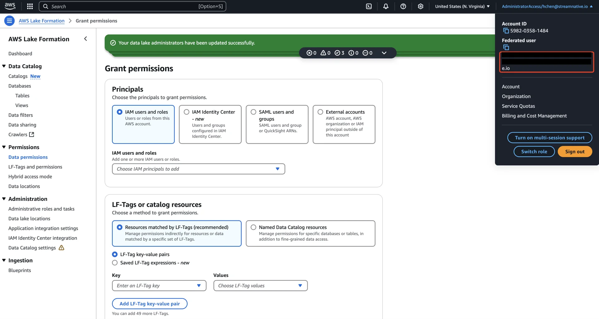Screen dimensions: 599x319
Task: Click the Sign out button
Action: 575,152
